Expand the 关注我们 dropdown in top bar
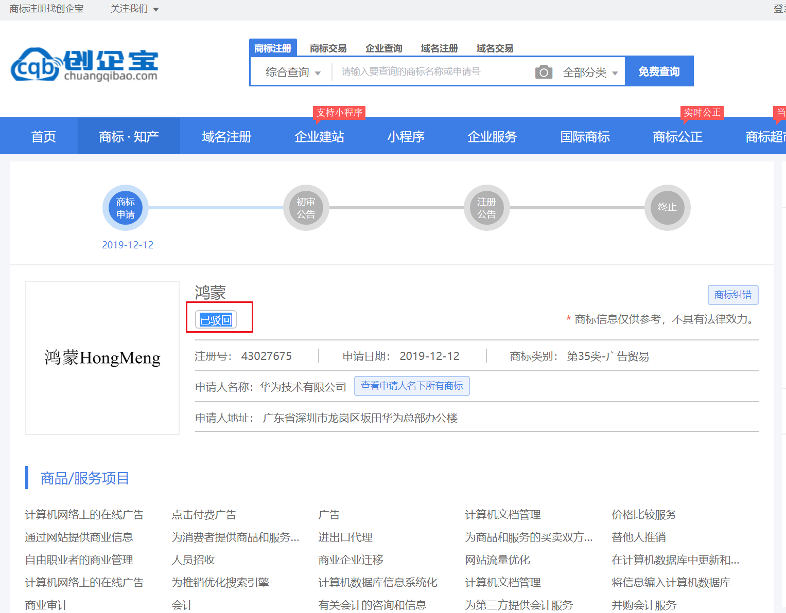The height and width of the screenshot is (613, 786). point(134,9)
